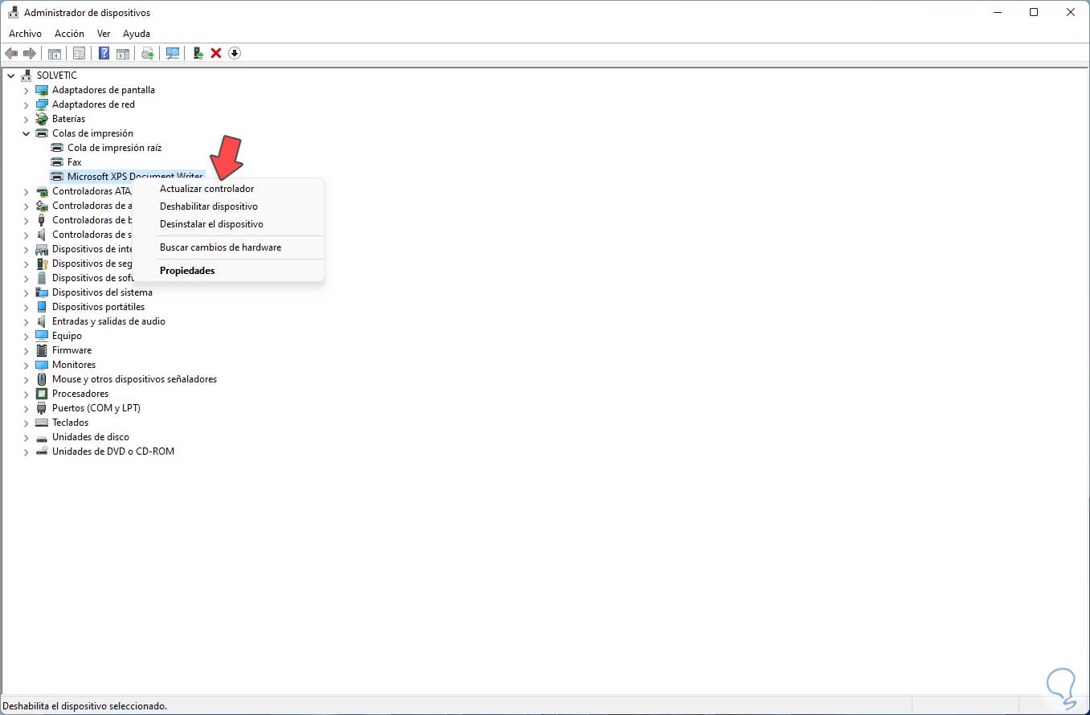The height and width of the screenshot is (715, 1090).
Task: Click the Mouse y otros dispositivos señaladores icon
Action: [x=42, y=379]
